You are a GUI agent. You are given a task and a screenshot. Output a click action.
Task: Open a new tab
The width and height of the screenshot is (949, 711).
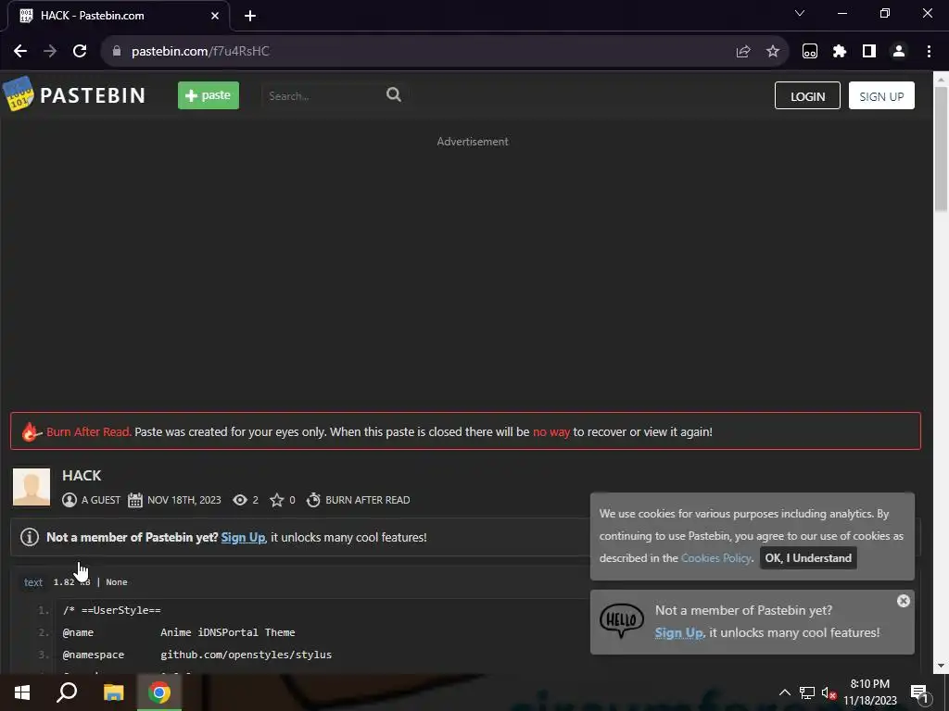(250, 16)
